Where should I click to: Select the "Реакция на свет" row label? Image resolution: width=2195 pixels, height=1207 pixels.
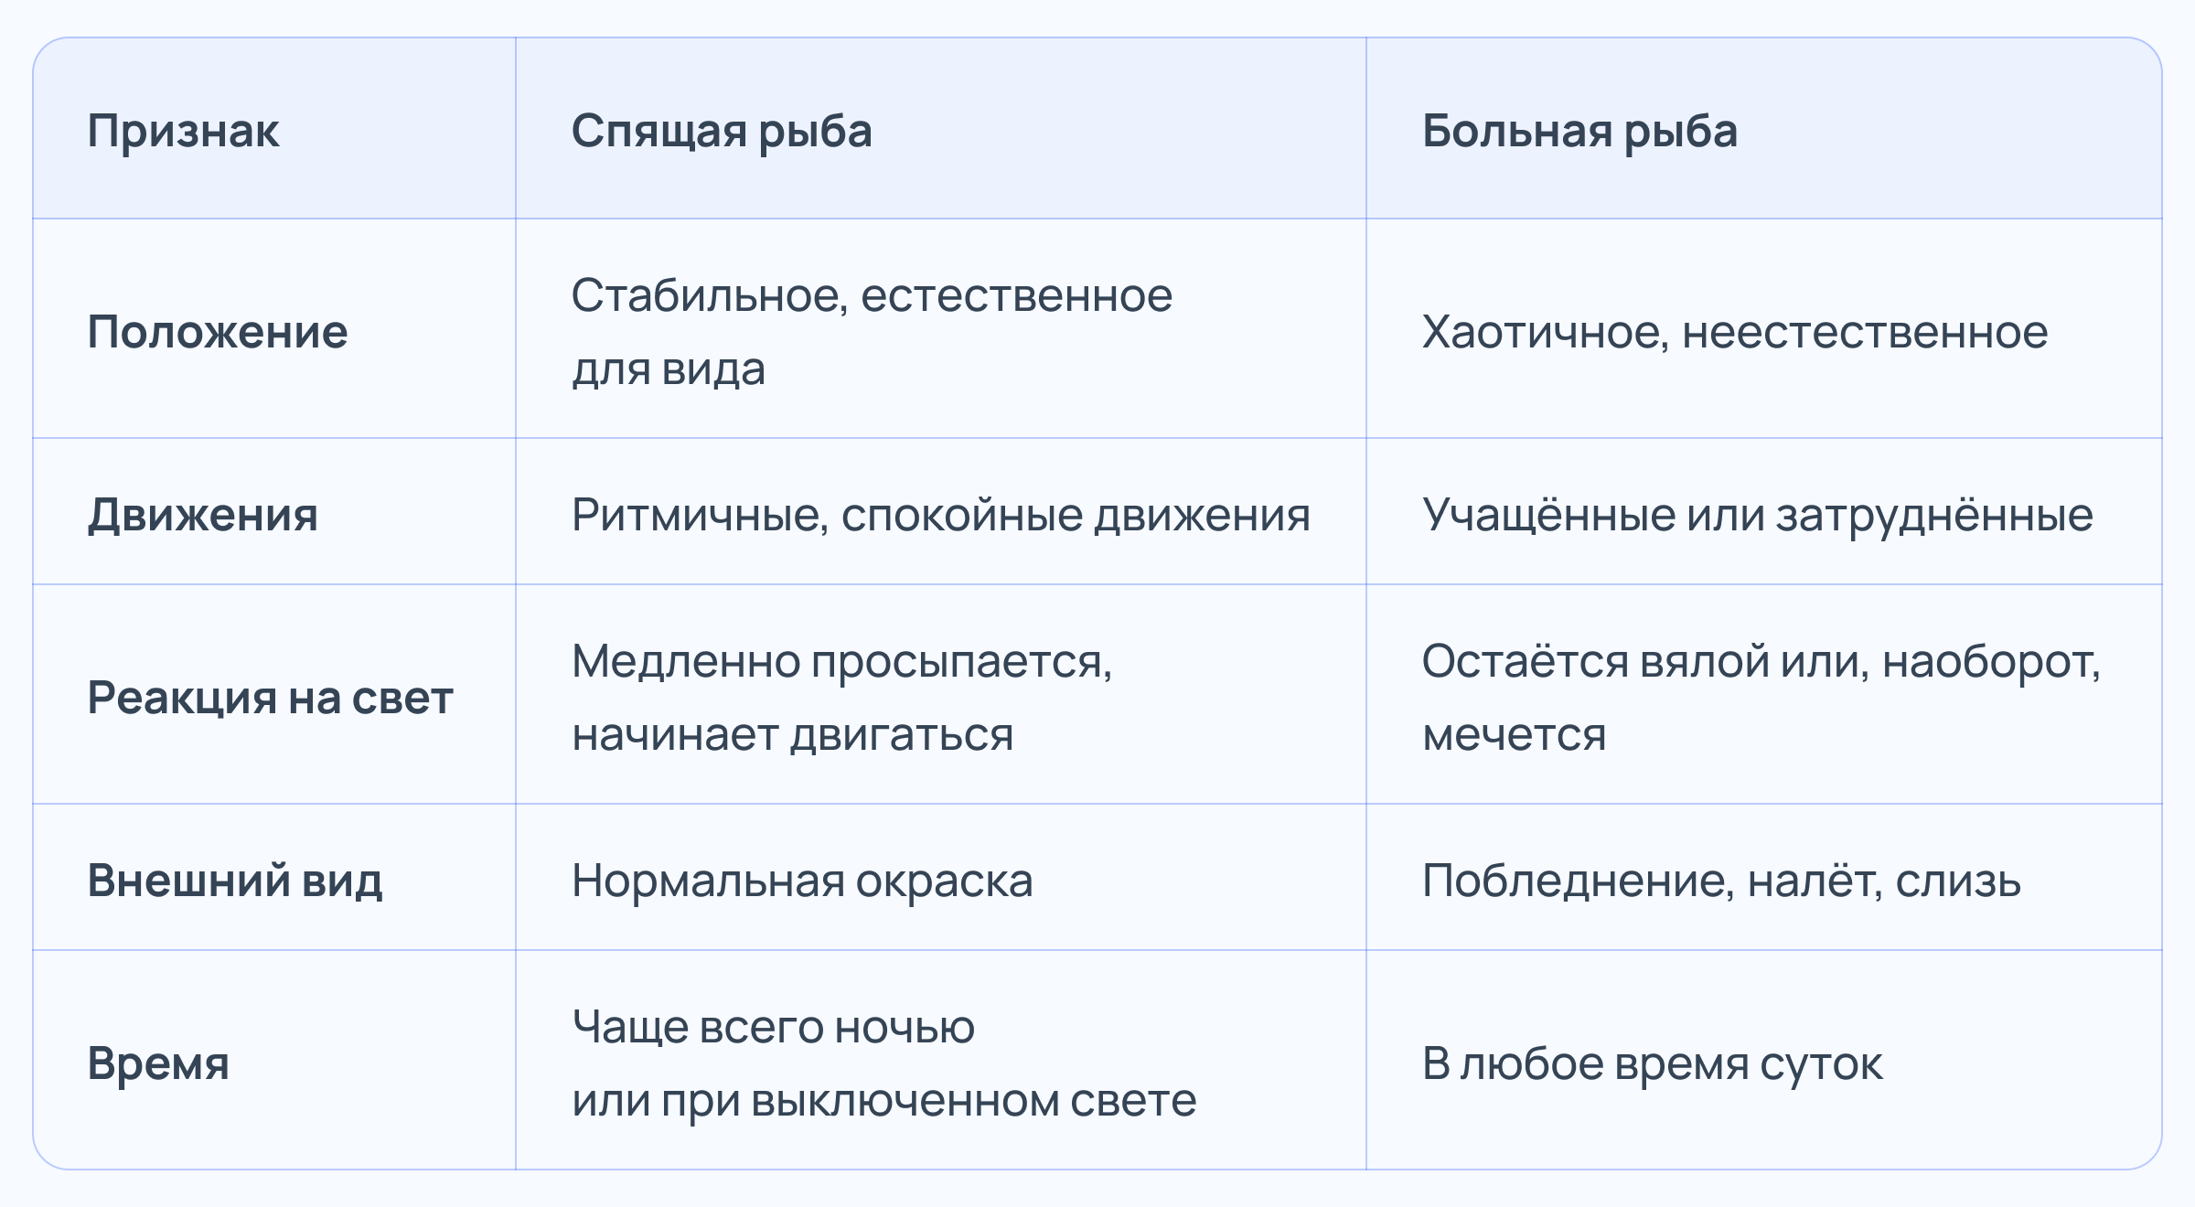point(270,698)
